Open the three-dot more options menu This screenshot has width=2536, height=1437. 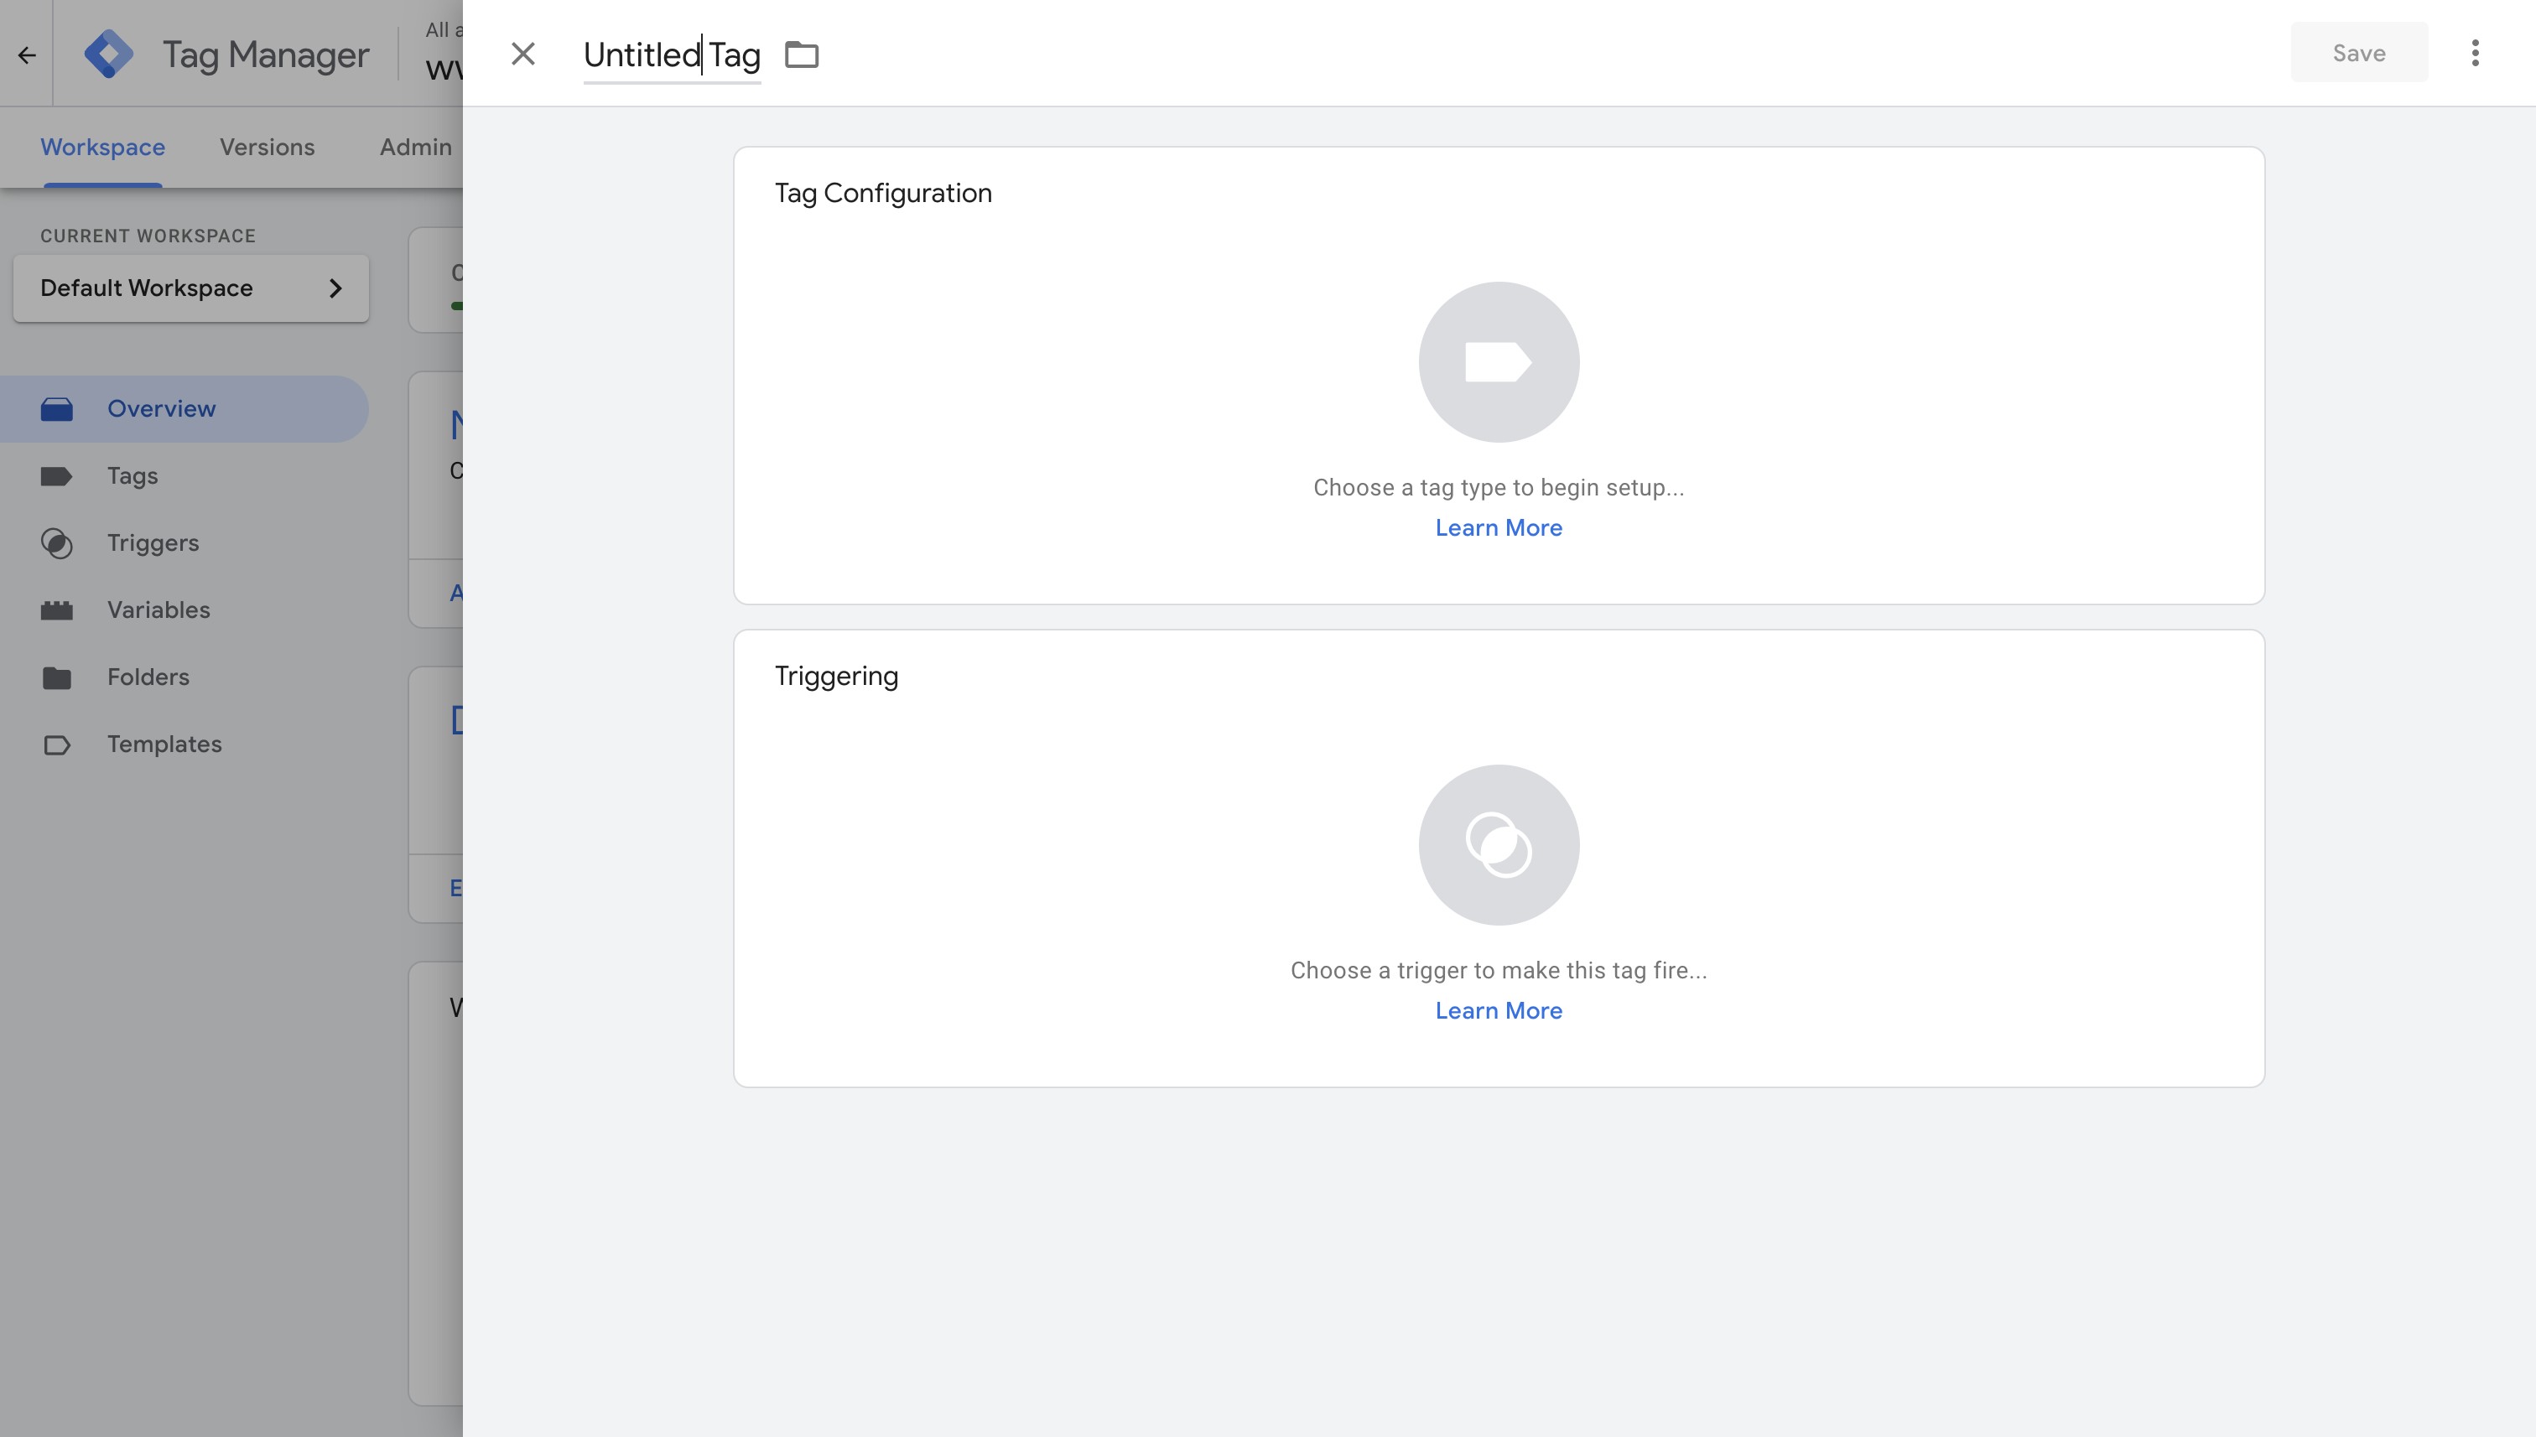[2474, 54]
